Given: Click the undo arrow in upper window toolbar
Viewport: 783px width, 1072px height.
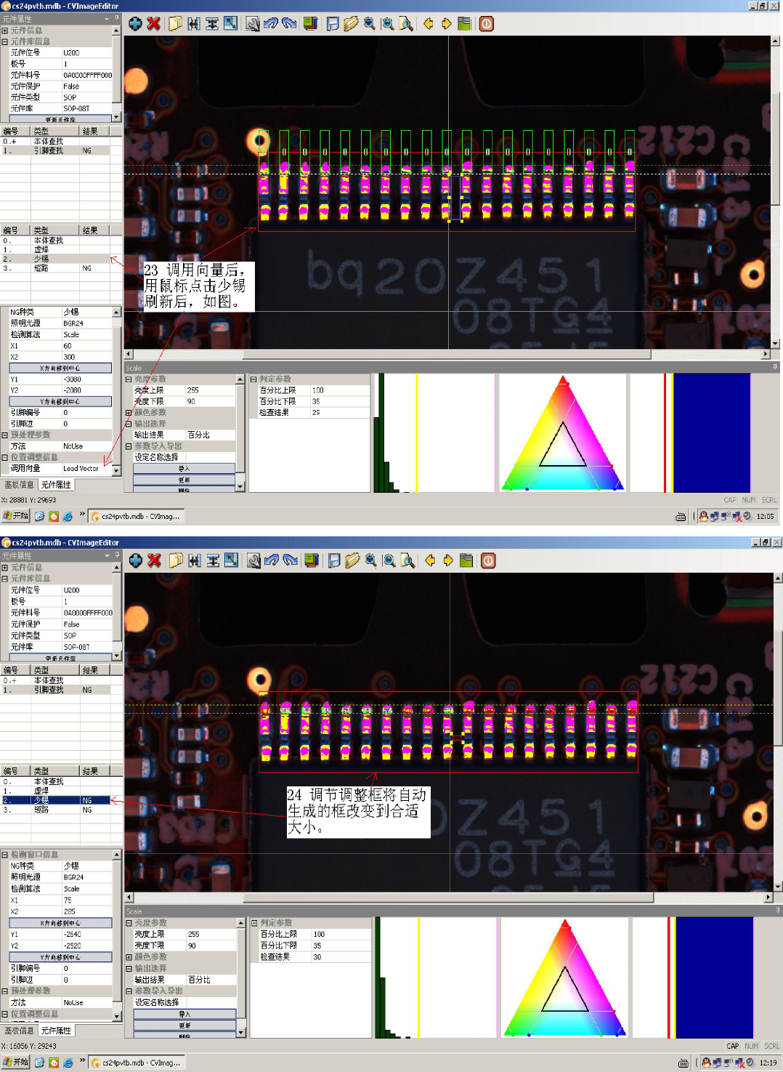Looking at the screenshot, I should pyautogui.click(x=270, y=24).
